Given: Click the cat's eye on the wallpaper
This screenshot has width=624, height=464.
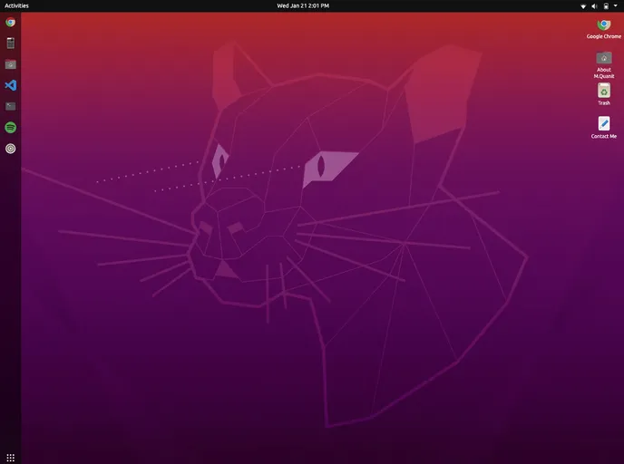Looking at the screenshot, I should click(319, 167).
